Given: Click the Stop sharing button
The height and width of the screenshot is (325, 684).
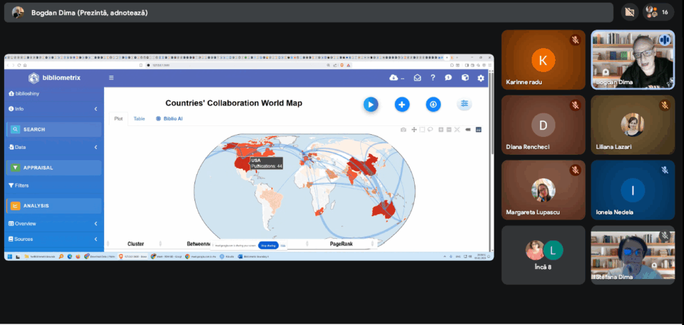Looking at the screenshot, I should (x=268, y=246).
